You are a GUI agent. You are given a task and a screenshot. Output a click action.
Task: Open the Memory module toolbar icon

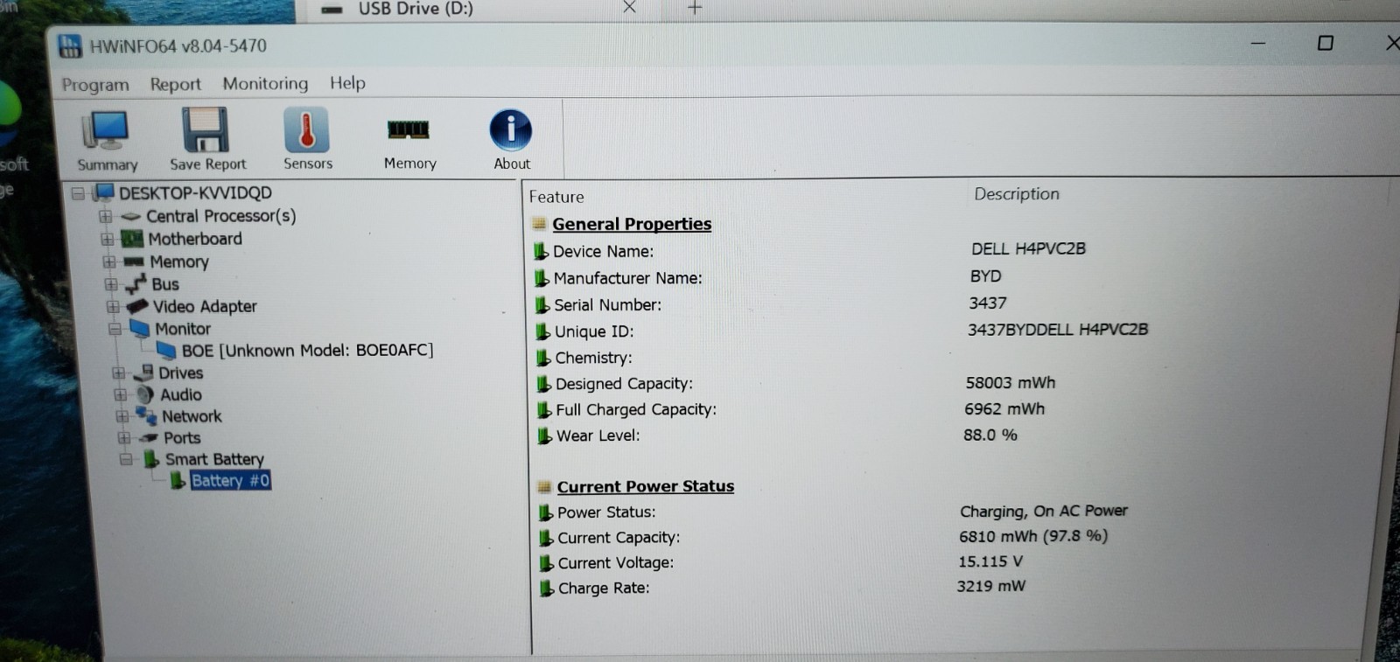point(408,130)
